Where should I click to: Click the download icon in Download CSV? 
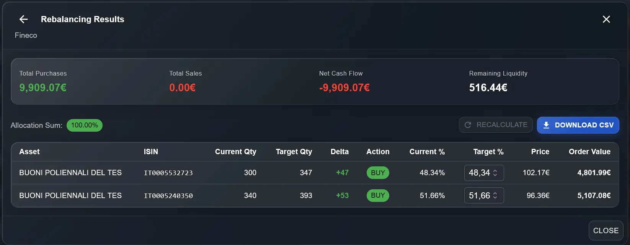coord(546,125)
